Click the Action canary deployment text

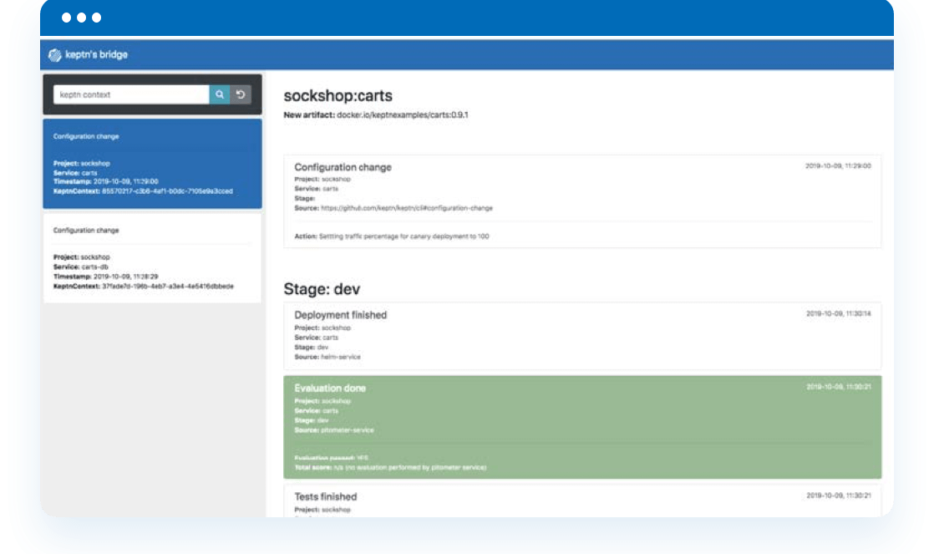391,236
